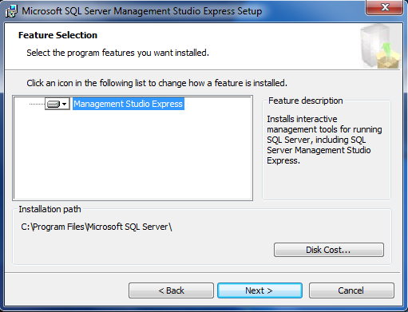Click the installation path C:\Program Files\Microsoft SQL Server\

[x=97, y=227]
